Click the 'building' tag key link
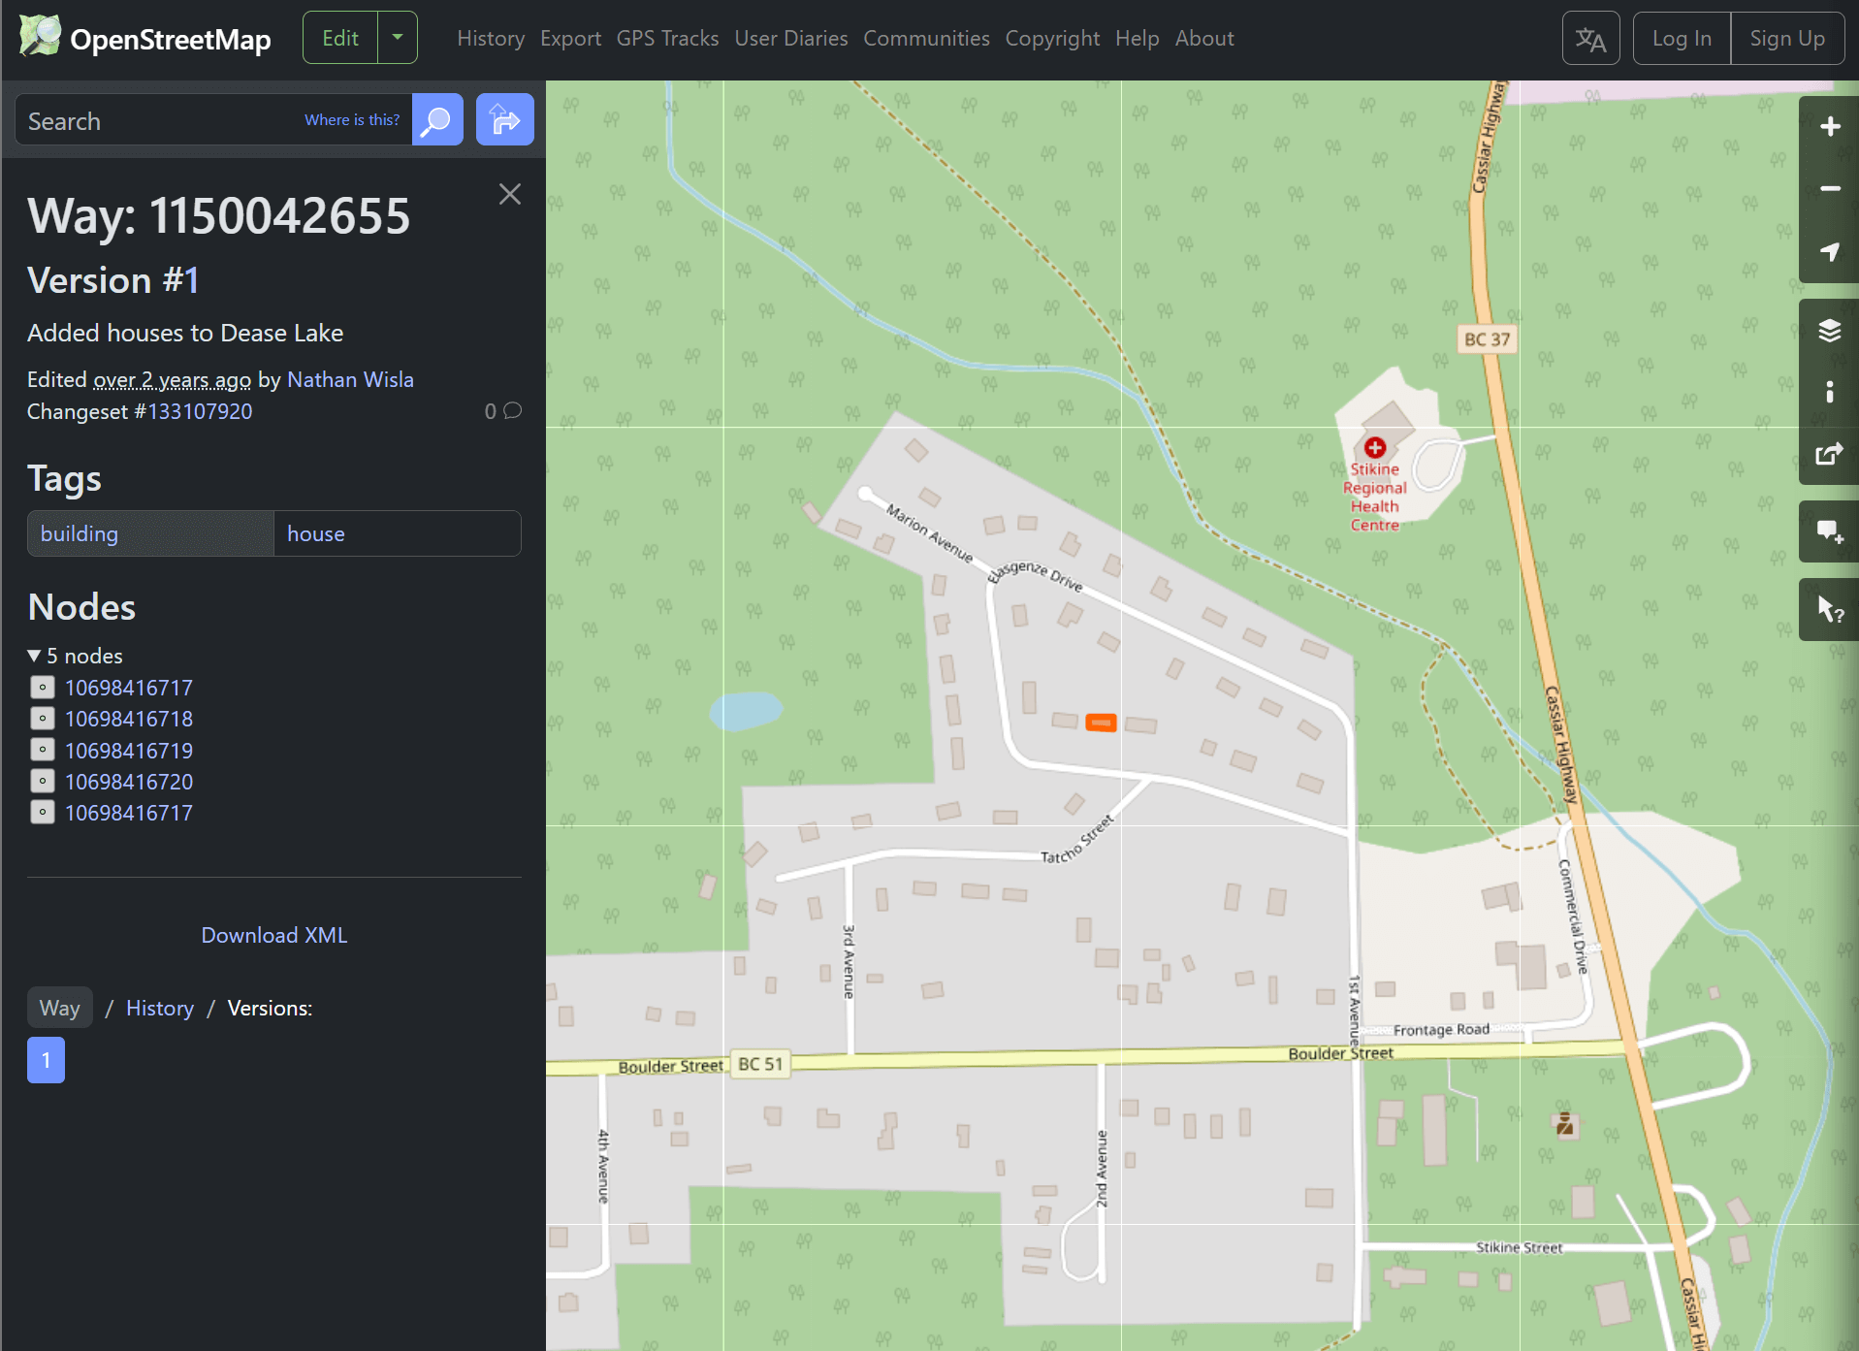1859x1351 pixels. tap(80, 533)
